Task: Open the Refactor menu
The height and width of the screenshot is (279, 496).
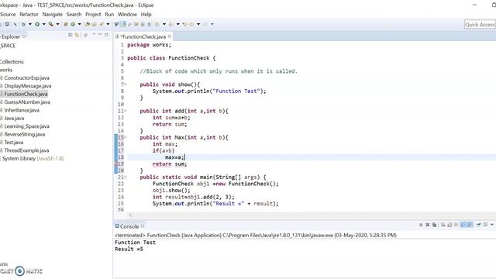Action: coord(29,14)
